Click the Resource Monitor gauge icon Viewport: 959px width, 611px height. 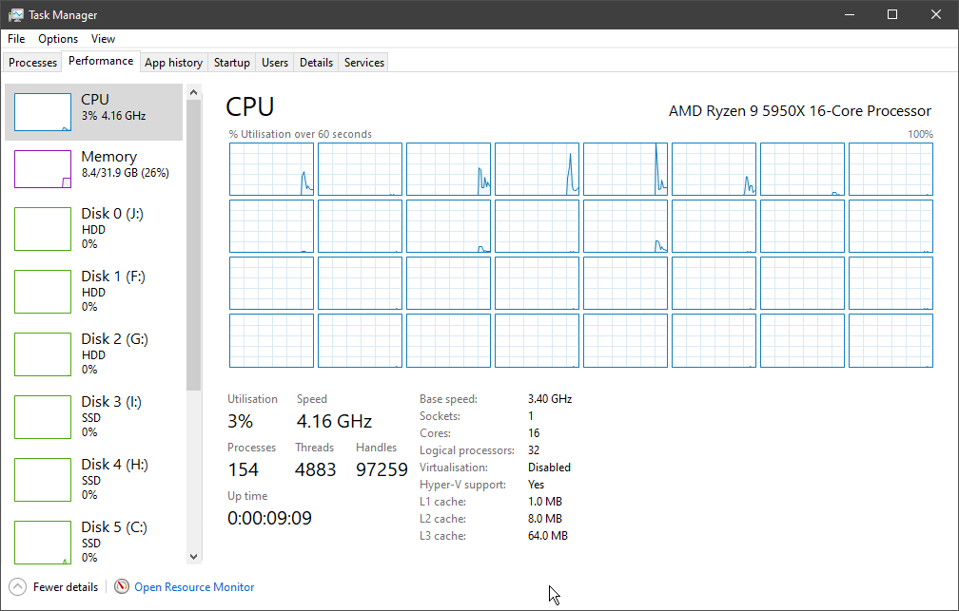tap(122, 586)
